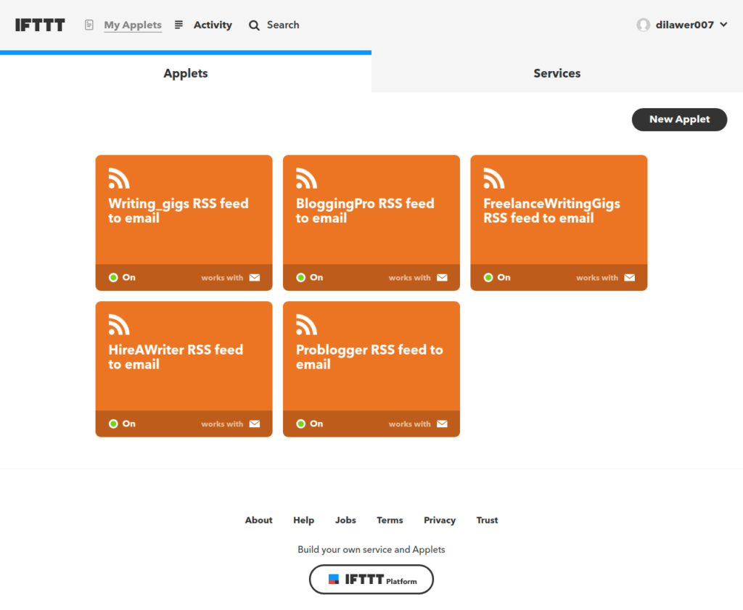Click the New Applet button
This screenshot has width=743, height=610.
pyautogui.click(x=679, y=119)
